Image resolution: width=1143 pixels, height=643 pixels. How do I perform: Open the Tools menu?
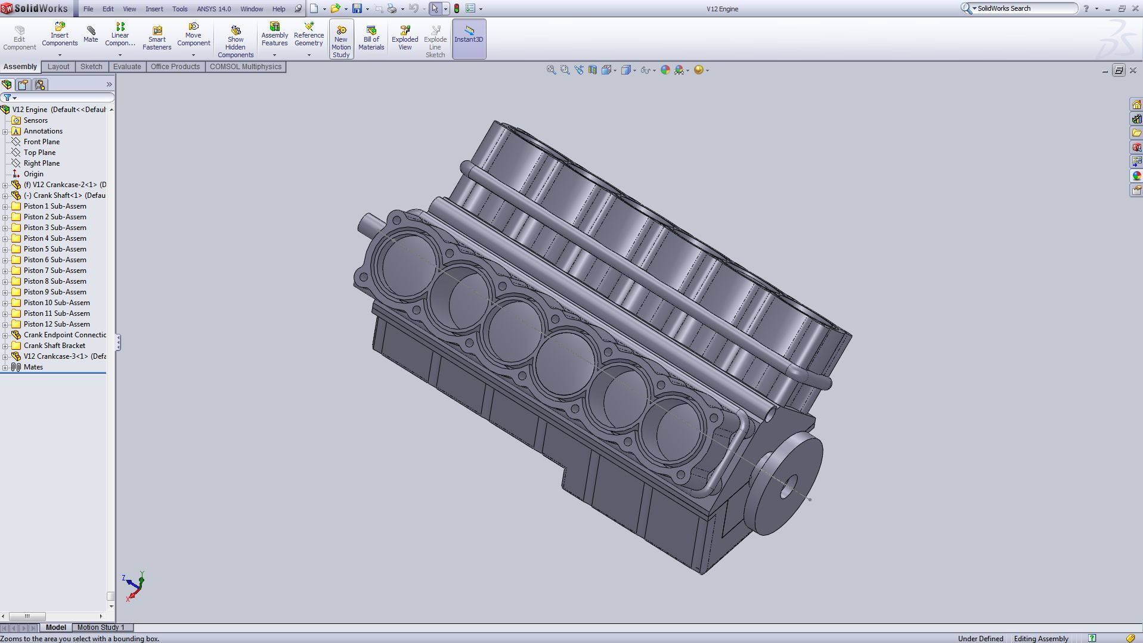pos(179,9)
